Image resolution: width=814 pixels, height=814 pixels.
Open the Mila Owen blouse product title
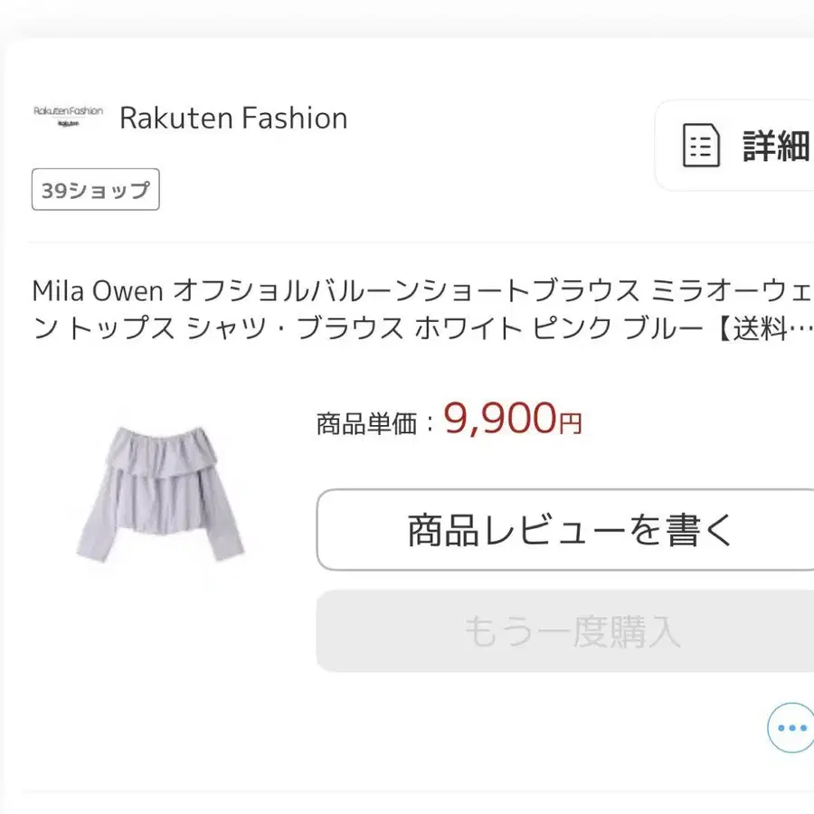422,309
